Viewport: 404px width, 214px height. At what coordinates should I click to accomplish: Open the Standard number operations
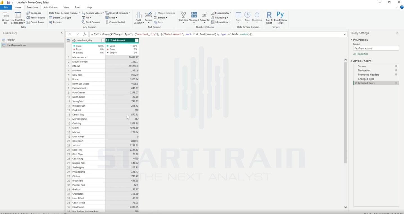pos(194,17)
